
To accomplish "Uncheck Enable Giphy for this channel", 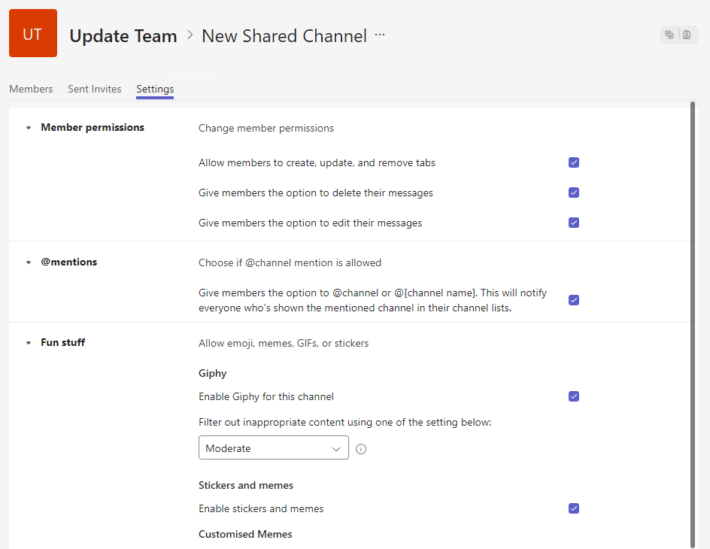I will [574, 396].
